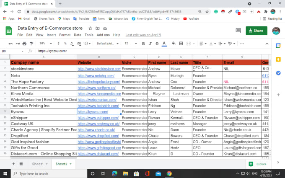This screenshot has width=285, height=178.
Task: Click the Move to folder icon
Action: (x=98, y=28)
